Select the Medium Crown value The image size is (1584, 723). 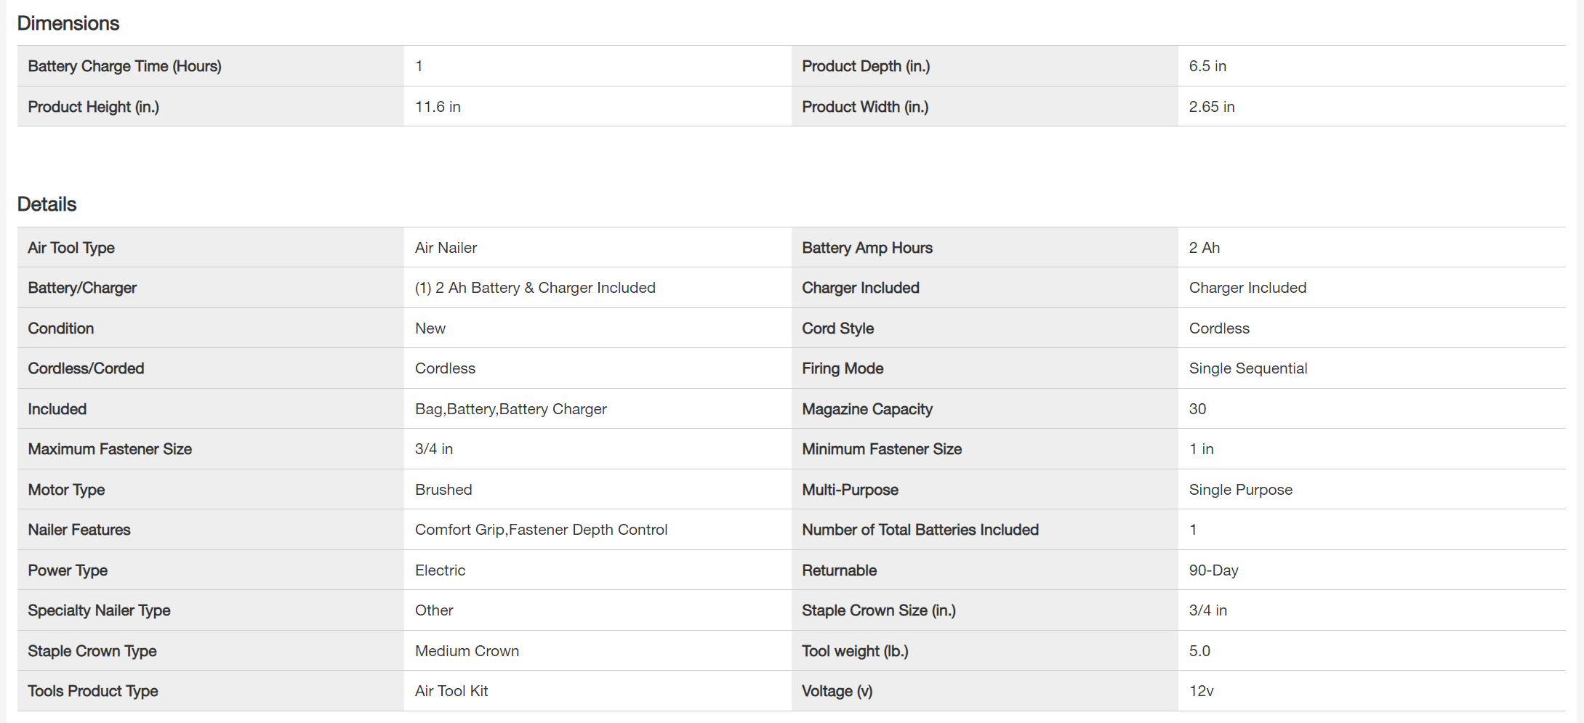coord(467,651)
